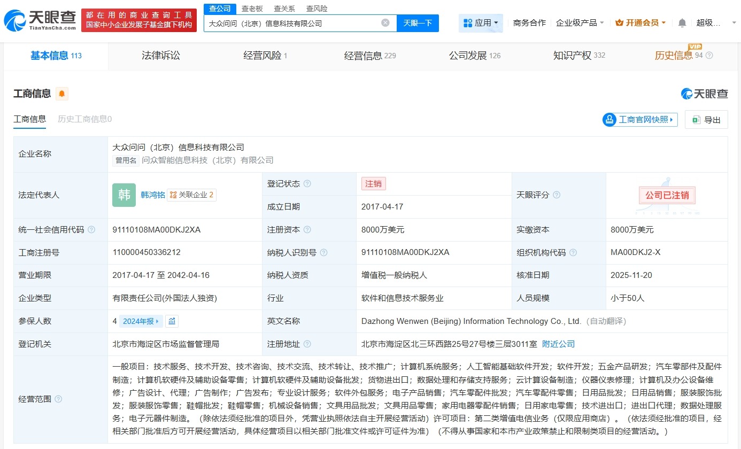The image size is (741, 449).
Task: Click the 附近公司 link
Action: [558, 344]
